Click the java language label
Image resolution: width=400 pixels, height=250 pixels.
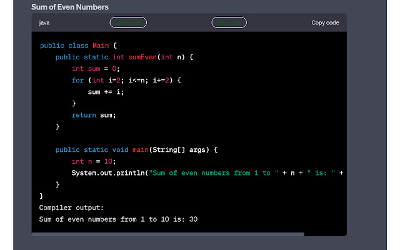[44, 22]
